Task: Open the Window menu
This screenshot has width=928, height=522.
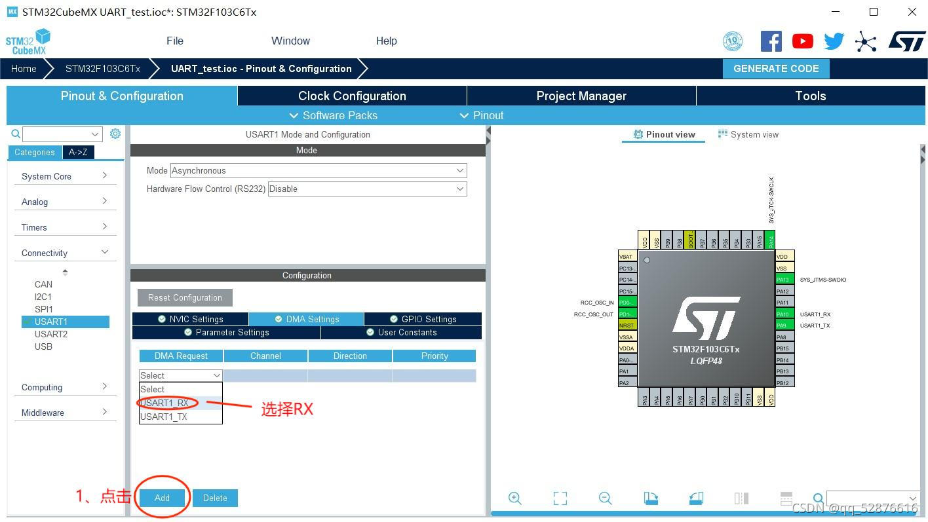Action: (290, 41)
